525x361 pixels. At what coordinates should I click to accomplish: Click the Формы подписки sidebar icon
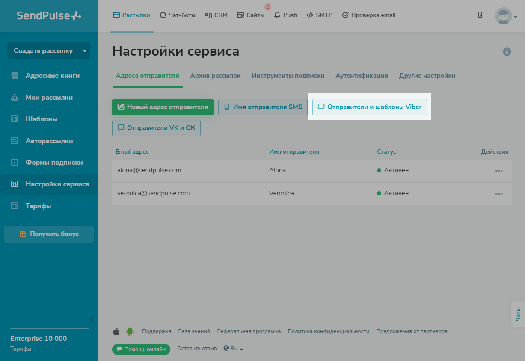coord(15,163)
